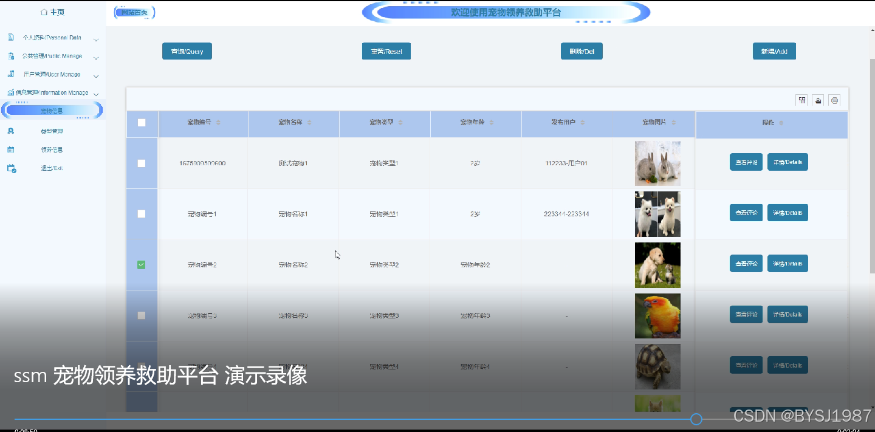Open Details for row 1675900500600
The height and width of the screenshot is (432, 875).
(787, 162)
